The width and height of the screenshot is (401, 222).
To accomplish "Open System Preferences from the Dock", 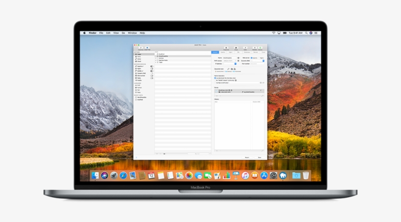I will tap(273, 176).
